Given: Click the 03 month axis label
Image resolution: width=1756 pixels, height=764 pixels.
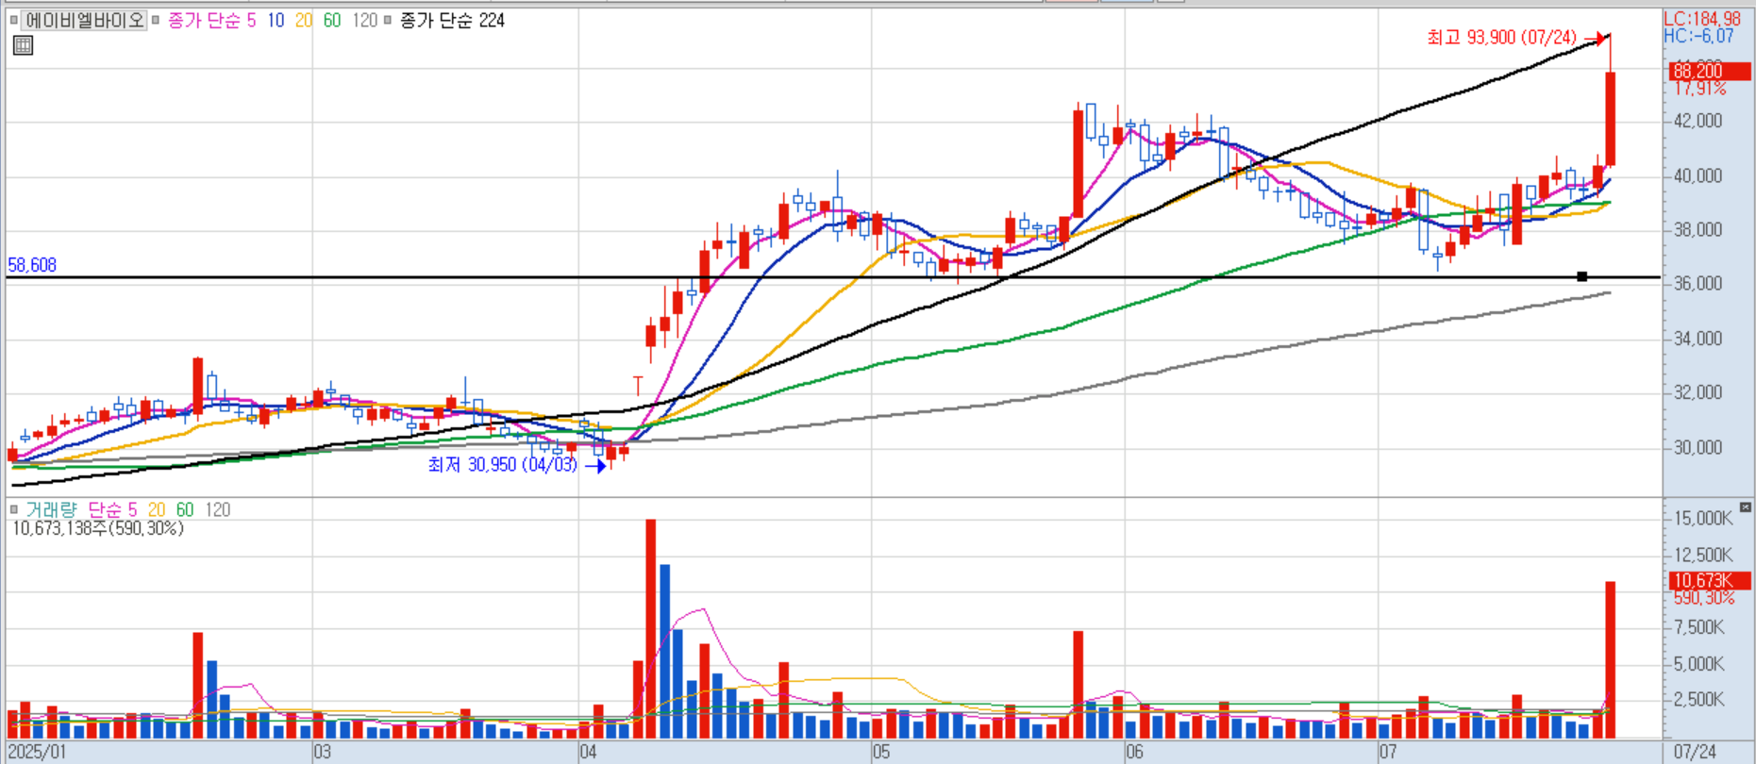Looking at the screenshot, I should click(x=322, y=752).
